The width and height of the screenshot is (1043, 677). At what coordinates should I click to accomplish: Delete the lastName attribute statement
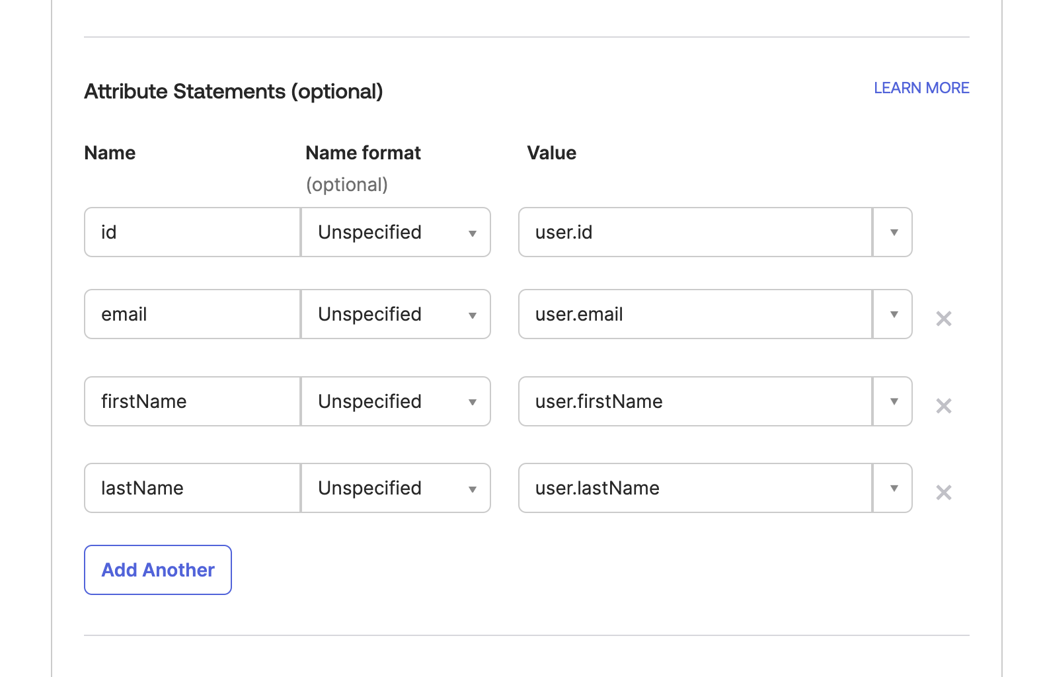[x=944, y=493]
